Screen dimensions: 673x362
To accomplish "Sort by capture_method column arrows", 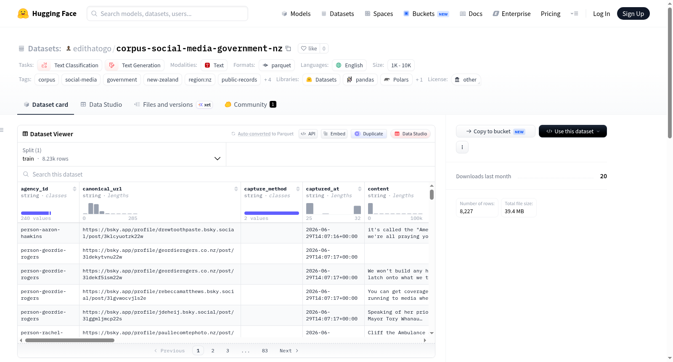I will tap(298, 189).
